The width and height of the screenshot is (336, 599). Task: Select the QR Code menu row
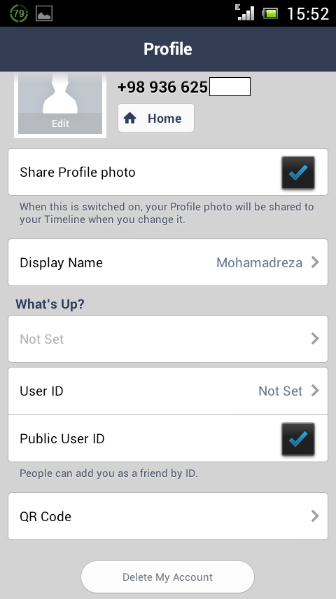[x=168, y=516]
